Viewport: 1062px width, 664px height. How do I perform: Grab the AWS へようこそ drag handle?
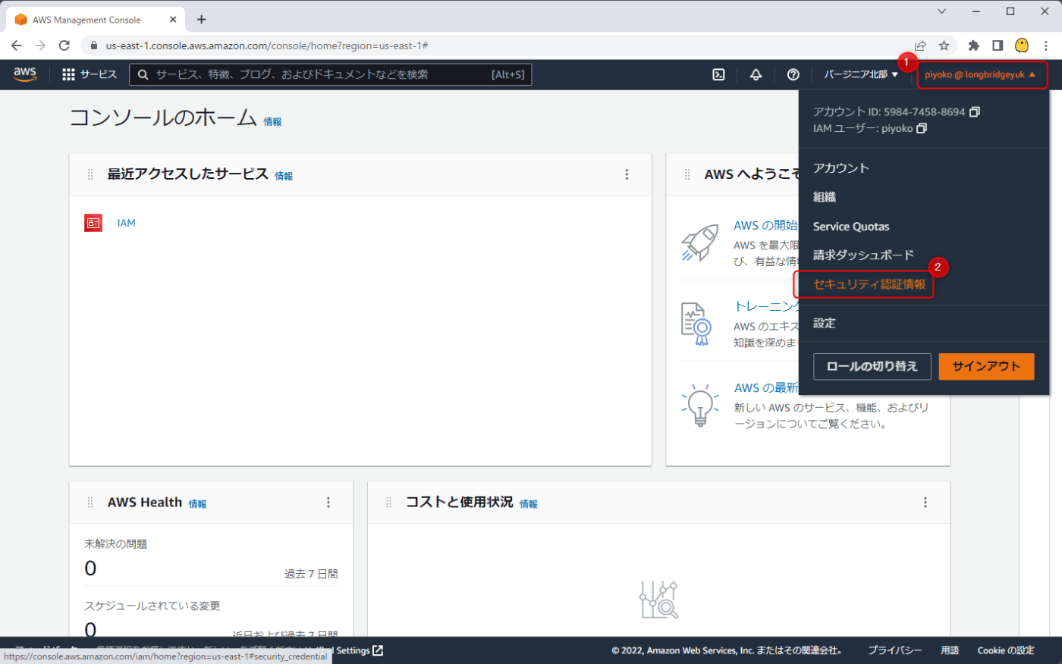(687, 174)
